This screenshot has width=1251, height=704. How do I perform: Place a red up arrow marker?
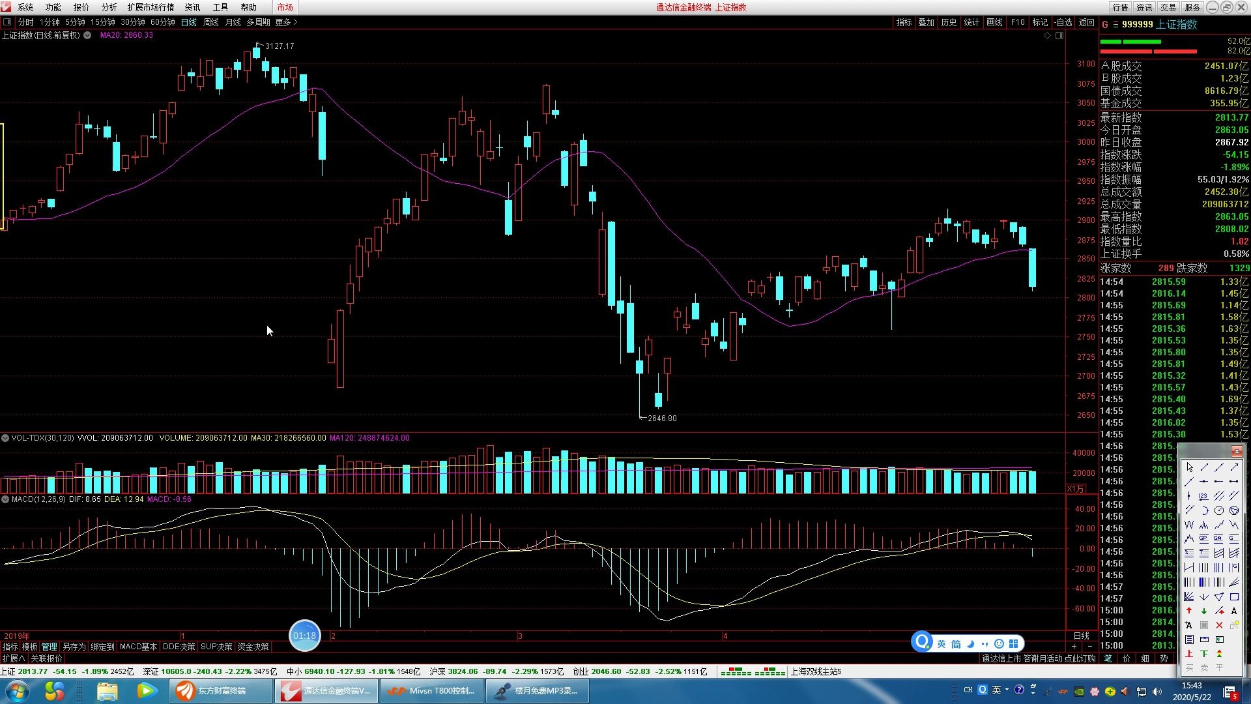click(x=1189, y=611)
